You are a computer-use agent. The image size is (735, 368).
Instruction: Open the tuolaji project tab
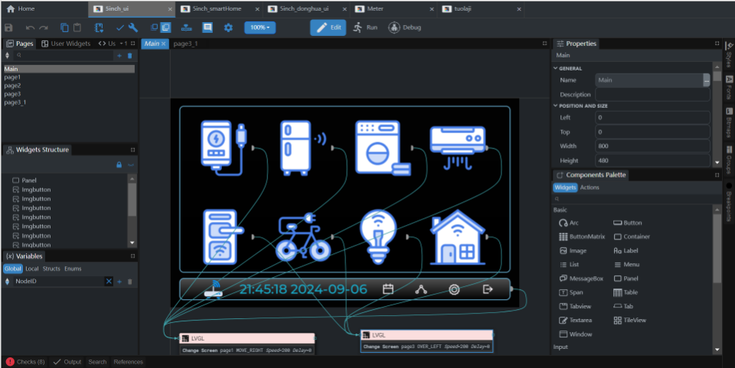tap(462, 9)
